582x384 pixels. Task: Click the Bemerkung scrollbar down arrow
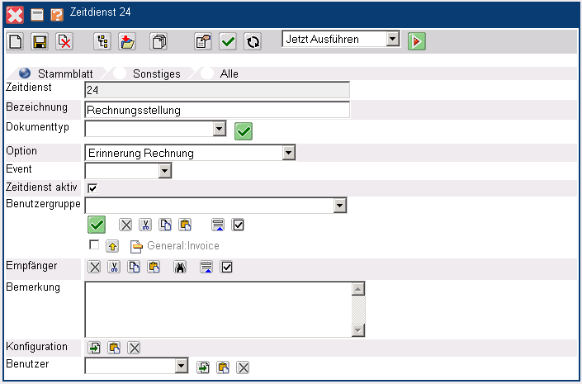[x=357, y=330]
